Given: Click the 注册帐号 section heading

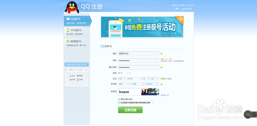Looking at the screenshot, I should coord(107,46).
